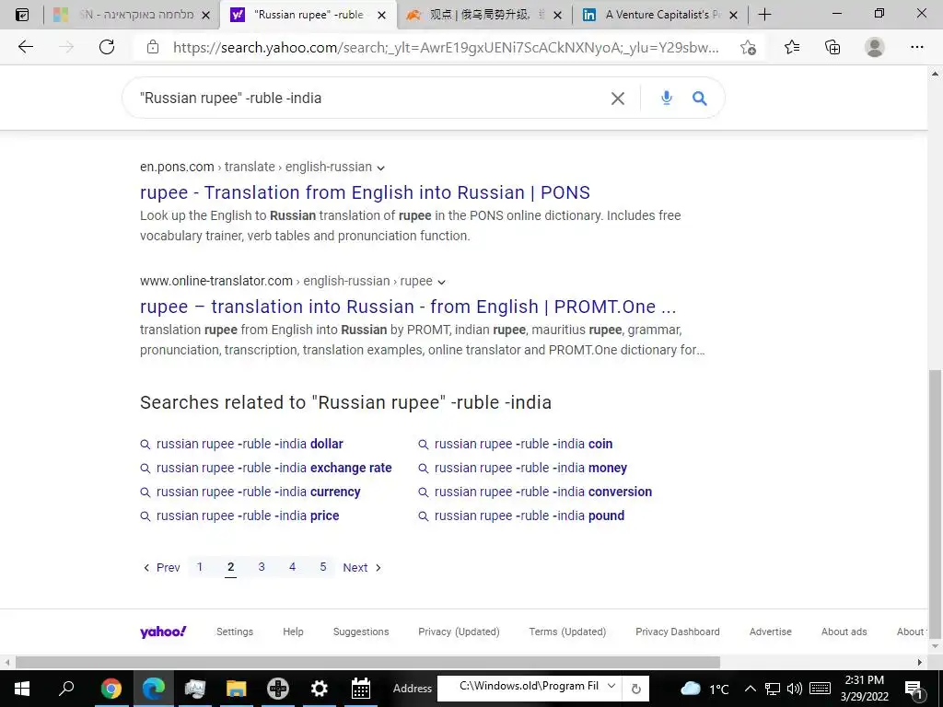This screenshot has height=707, width=943.
Task: Open the notification center icon
Action: [x=914, y=689]
